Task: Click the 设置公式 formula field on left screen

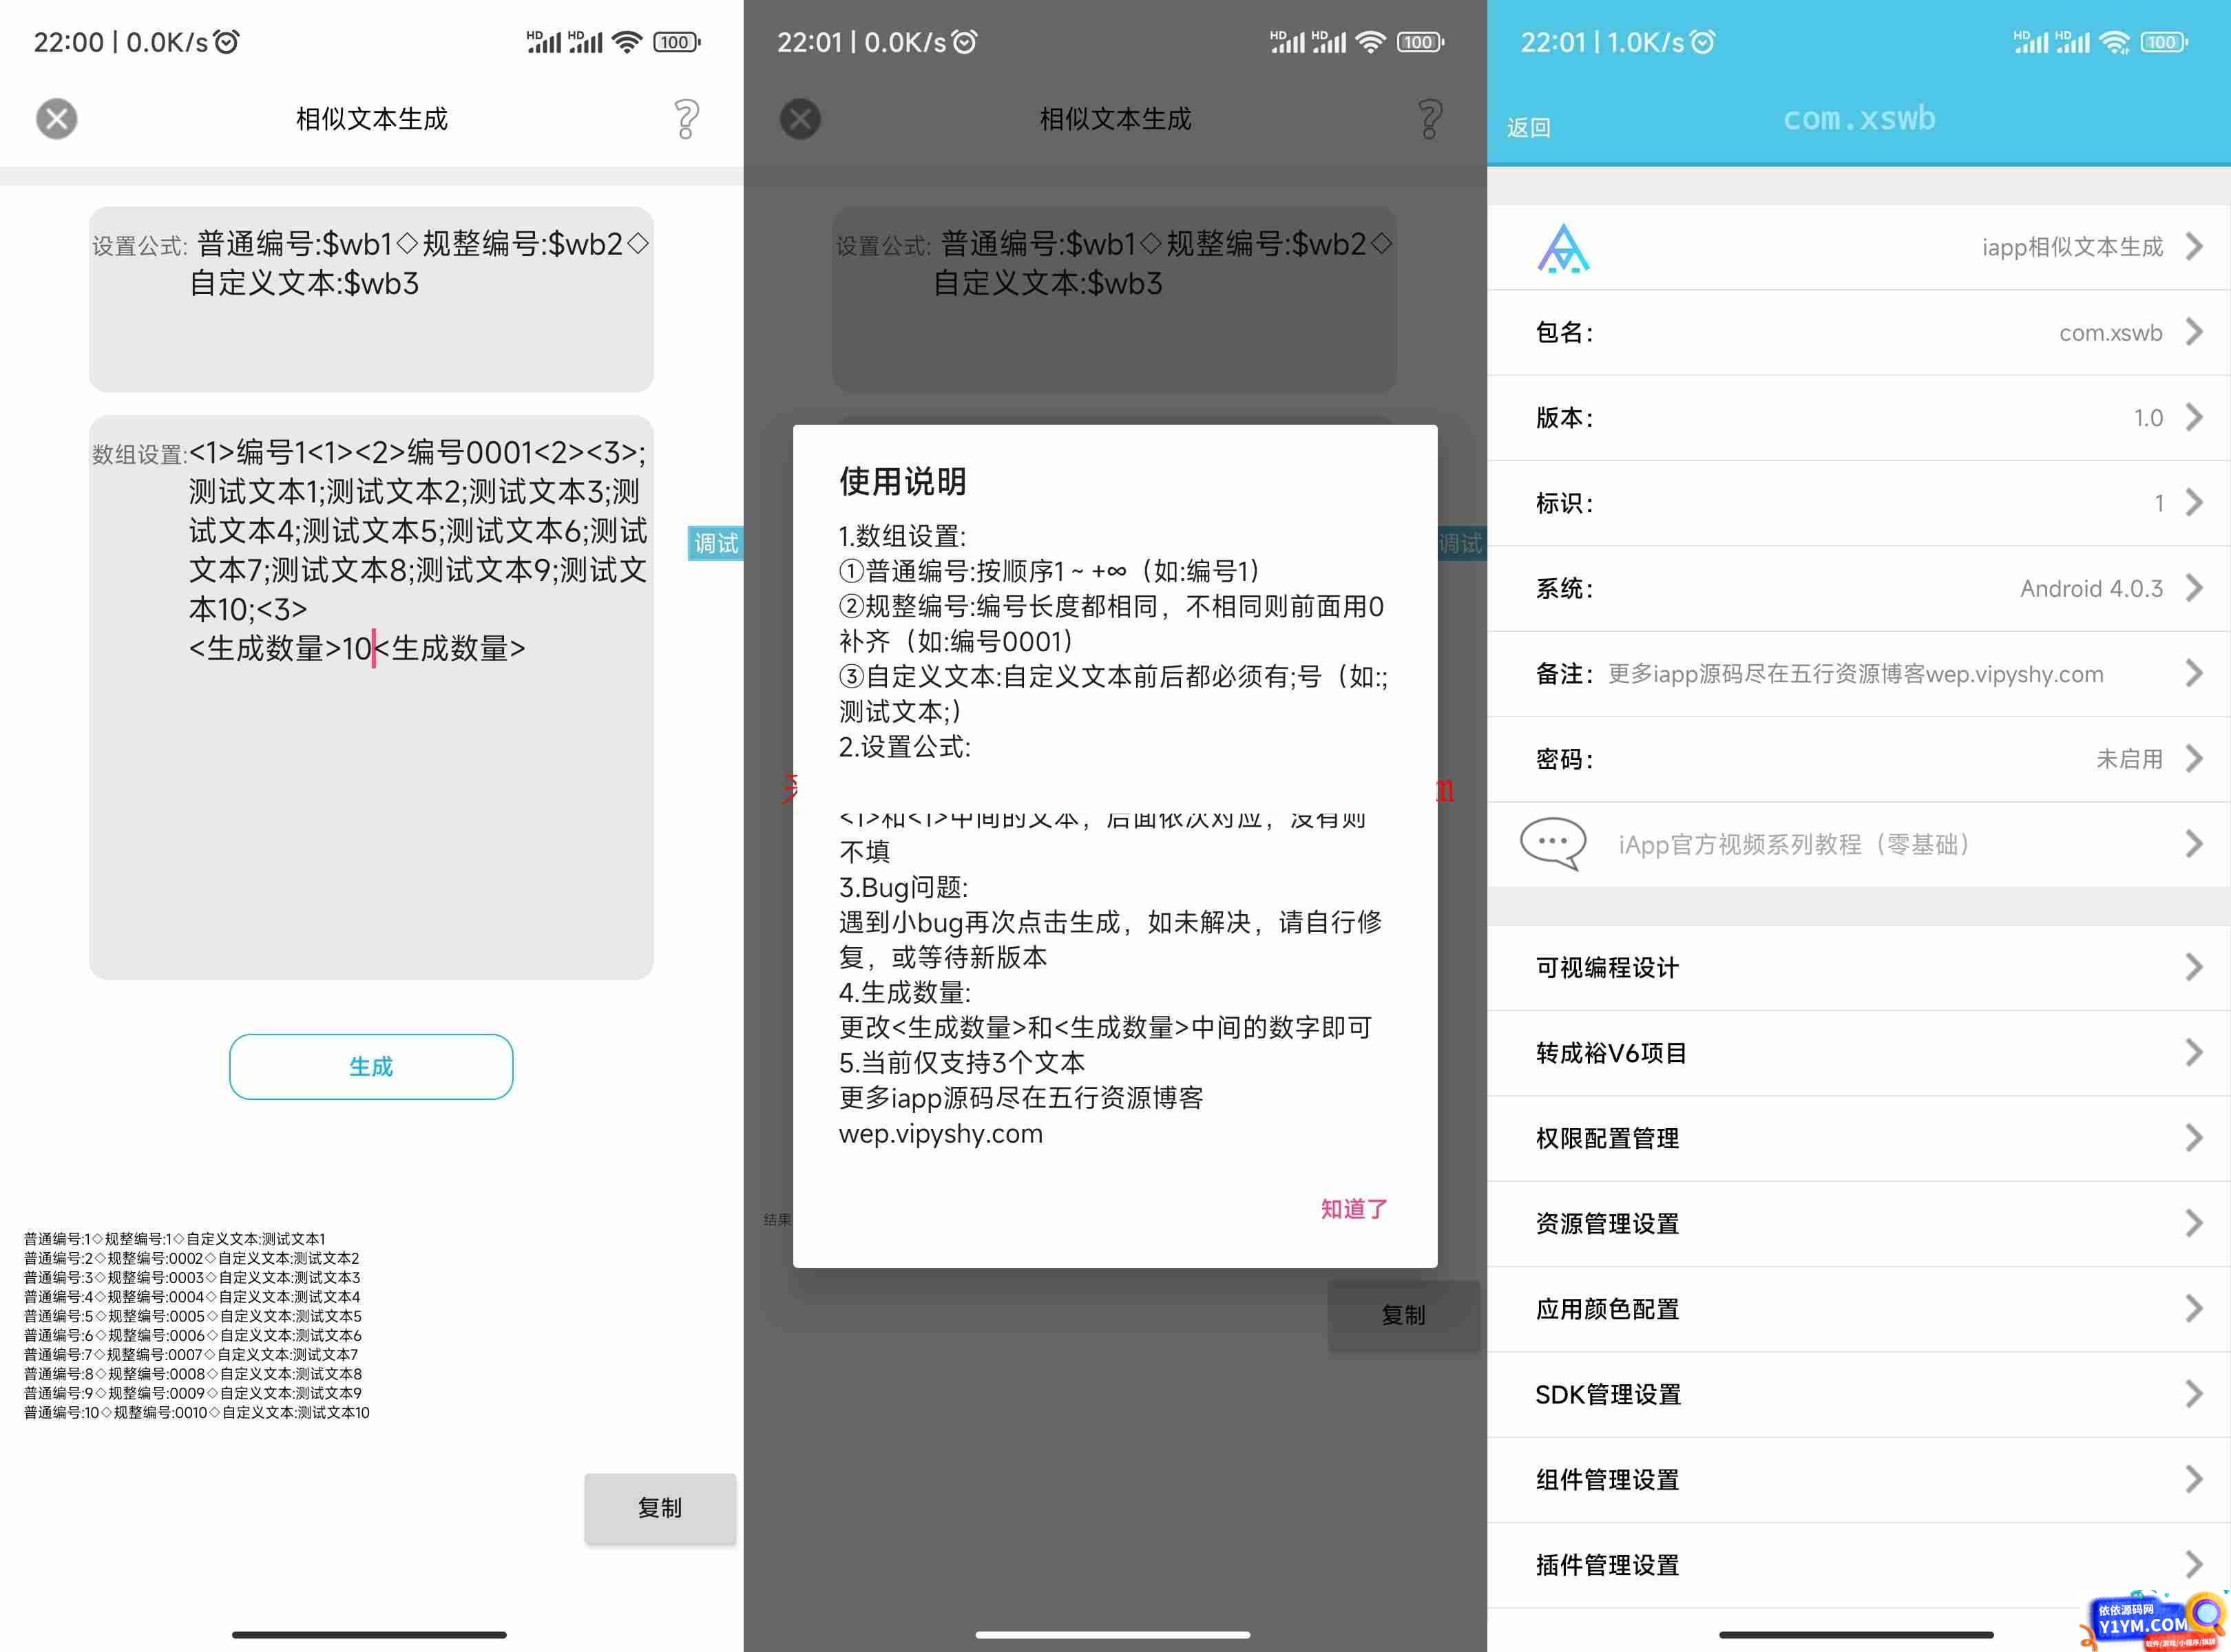Action: pyautogui.click(x=371, y=299)
